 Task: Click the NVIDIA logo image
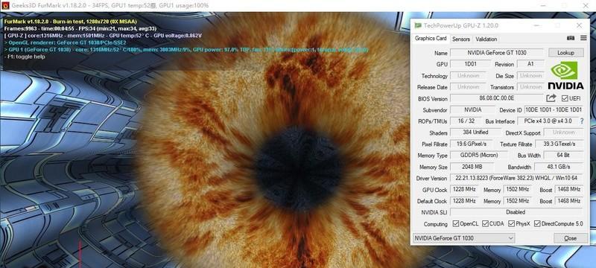(x=565, y=75)
